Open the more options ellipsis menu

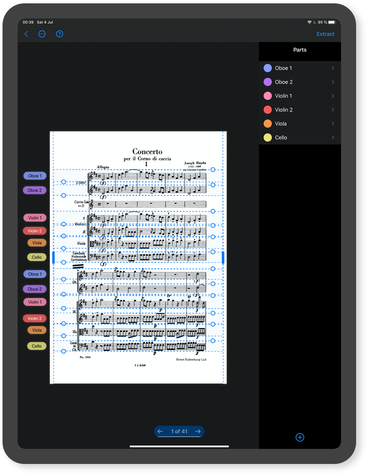tap(42, 34)
